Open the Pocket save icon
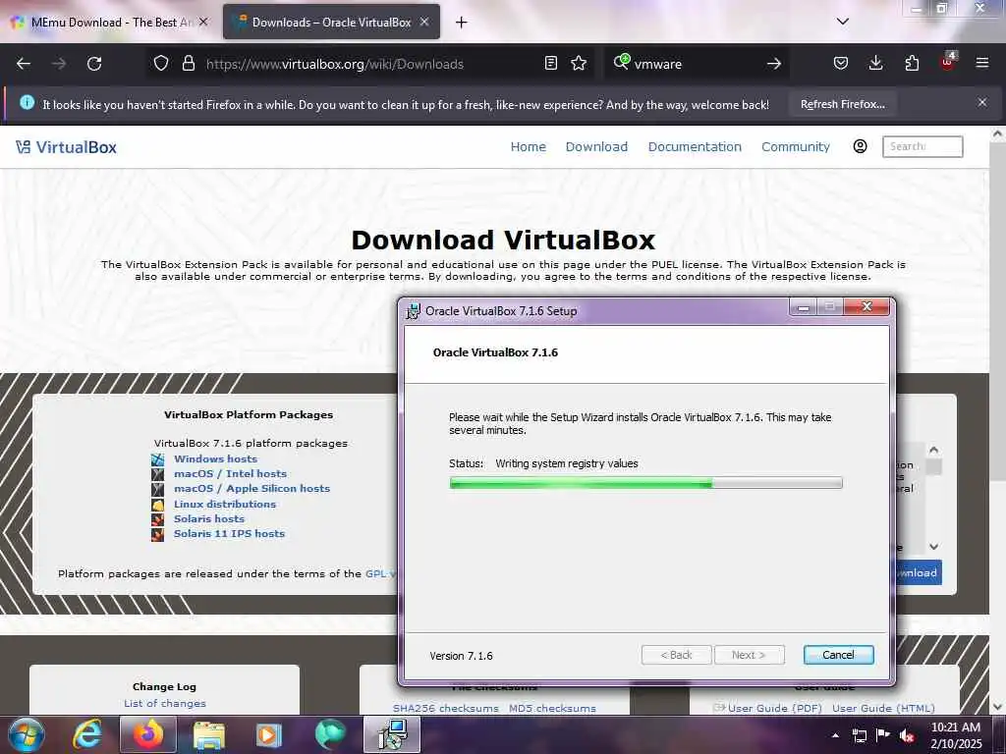1006x754 pixels. click(x=841, y=64)
